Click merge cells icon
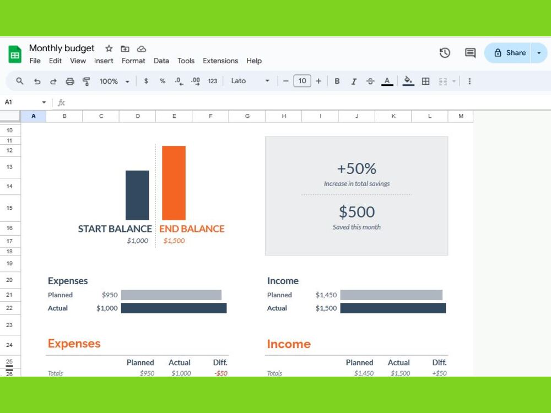 tap(443, 81)
